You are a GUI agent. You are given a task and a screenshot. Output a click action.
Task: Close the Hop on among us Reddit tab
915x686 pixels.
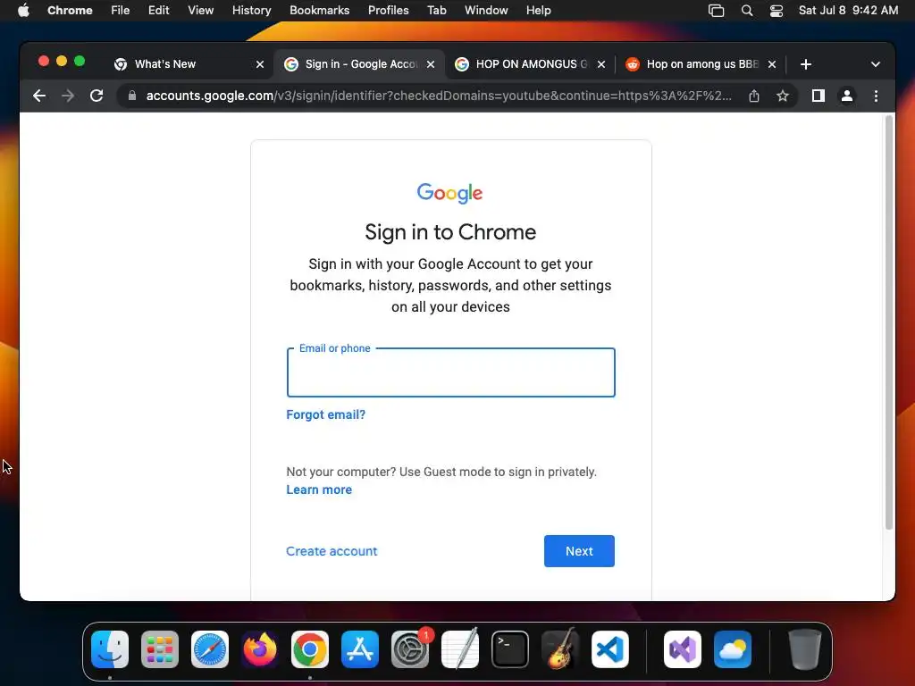(771, 64)
